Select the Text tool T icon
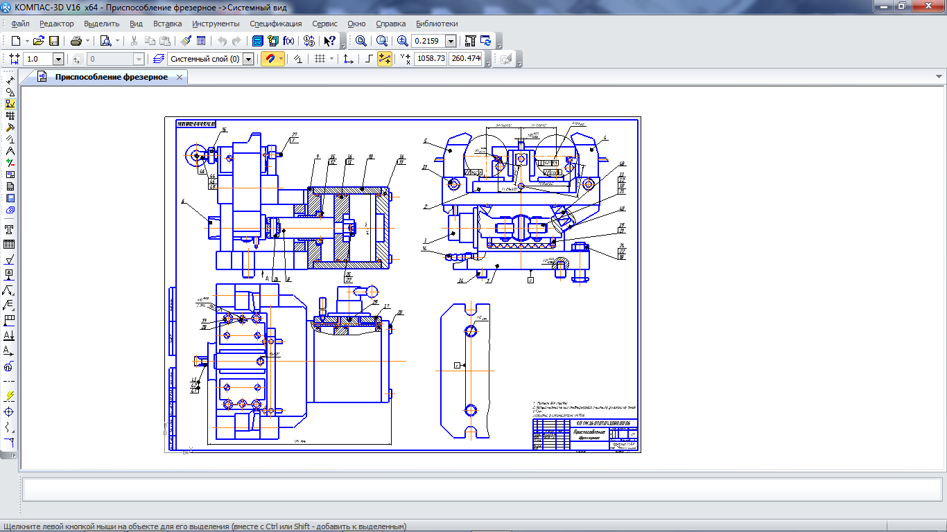 [x=10, y=229]
